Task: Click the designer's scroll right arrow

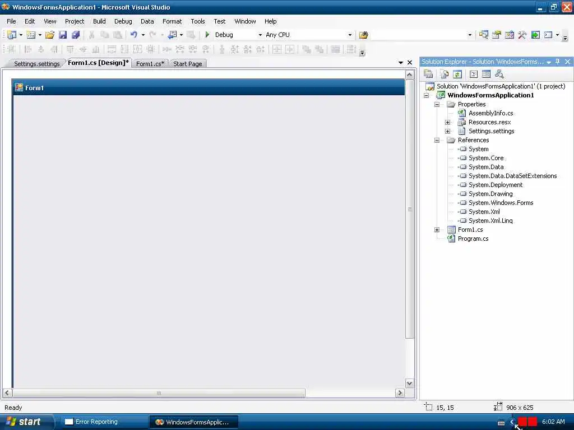Action: tap(400, 393)
